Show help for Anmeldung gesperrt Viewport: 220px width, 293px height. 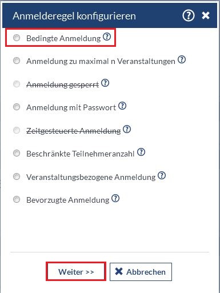pos(105,83)
